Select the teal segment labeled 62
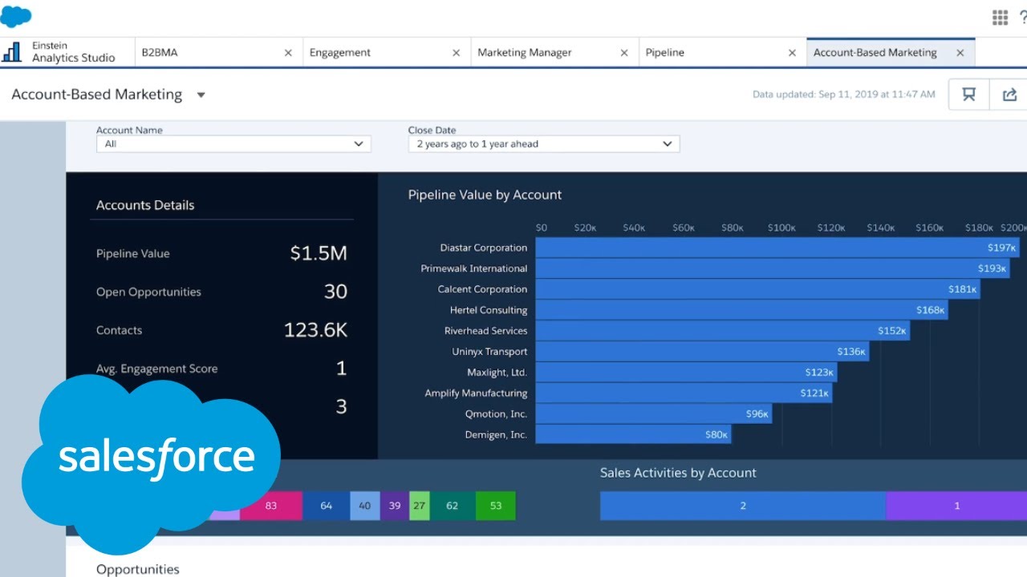 (453, 506)
